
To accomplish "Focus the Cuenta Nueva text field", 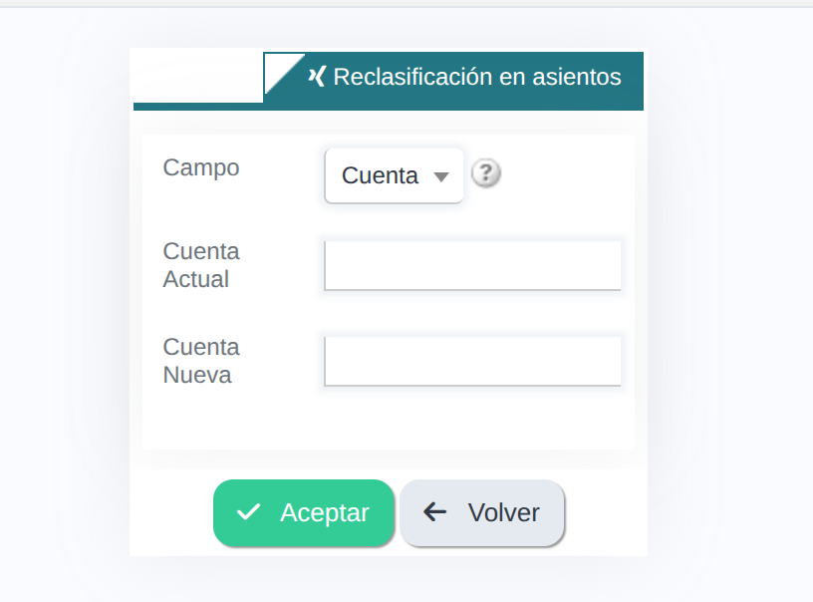I will (x=473, y=362).
